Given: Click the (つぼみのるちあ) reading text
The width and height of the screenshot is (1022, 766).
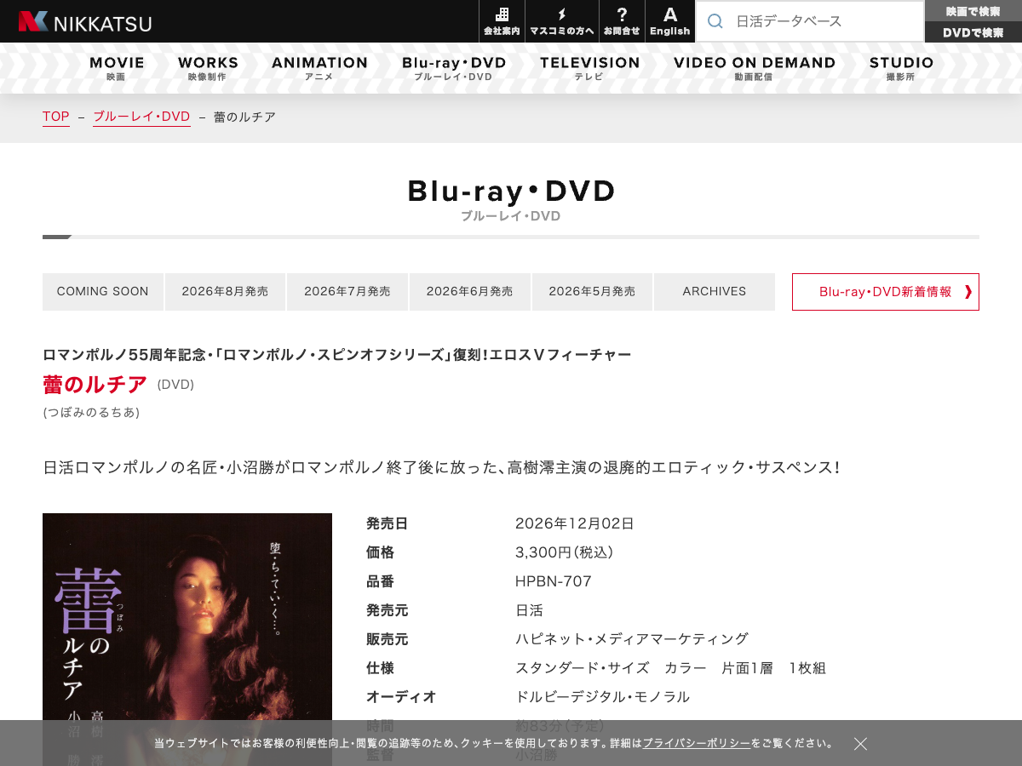Looking at the screenshot, I should (91, 412).
